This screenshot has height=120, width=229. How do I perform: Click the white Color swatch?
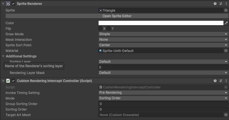pos(161,23)
